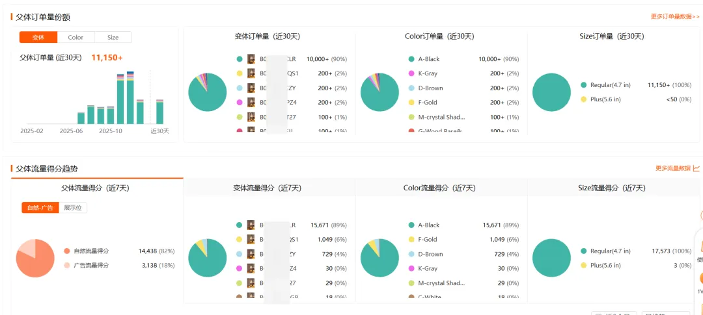The height and width of the screenshot is (315, 703).
Task: Click the <50 (0%) value for Plus size
Action: [x=679, y=99]
